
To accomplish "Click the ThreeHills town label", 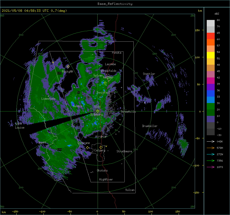I will [x=128, y=112].
